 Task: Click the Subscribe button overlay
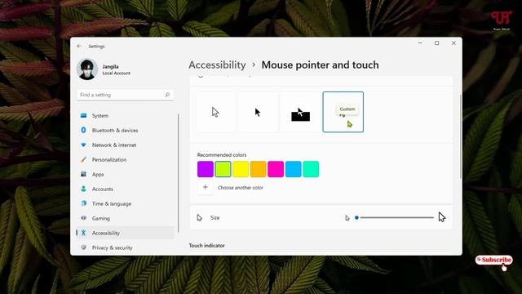(x=494, y=260)
